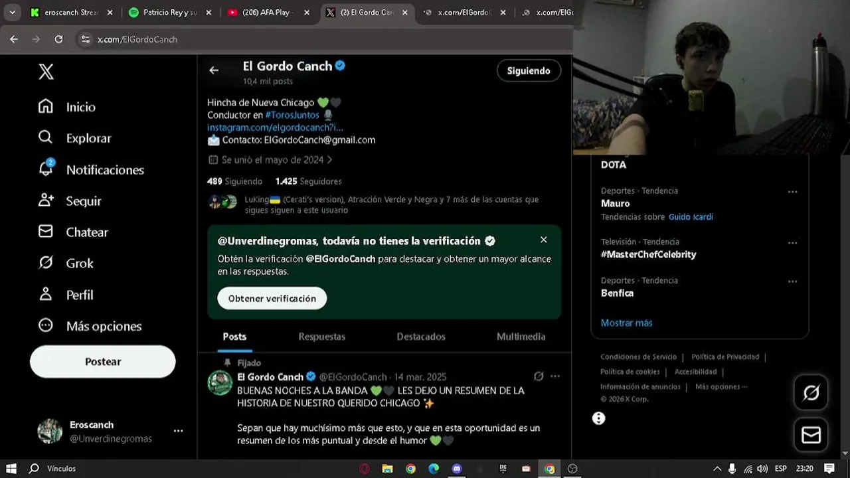Switch to the Destacados tab
Image resolution: width=850 pixels, height=478 pixels.
(421, 337)
